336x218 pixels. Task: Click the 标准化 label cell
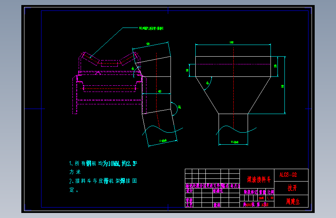pos(218,190)
